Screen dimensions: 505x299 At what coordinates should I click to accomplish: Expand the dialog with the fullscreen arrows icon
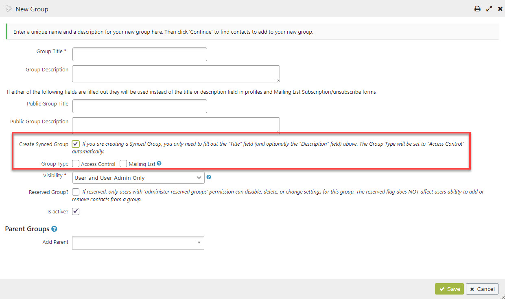click(x=489, y=9)
